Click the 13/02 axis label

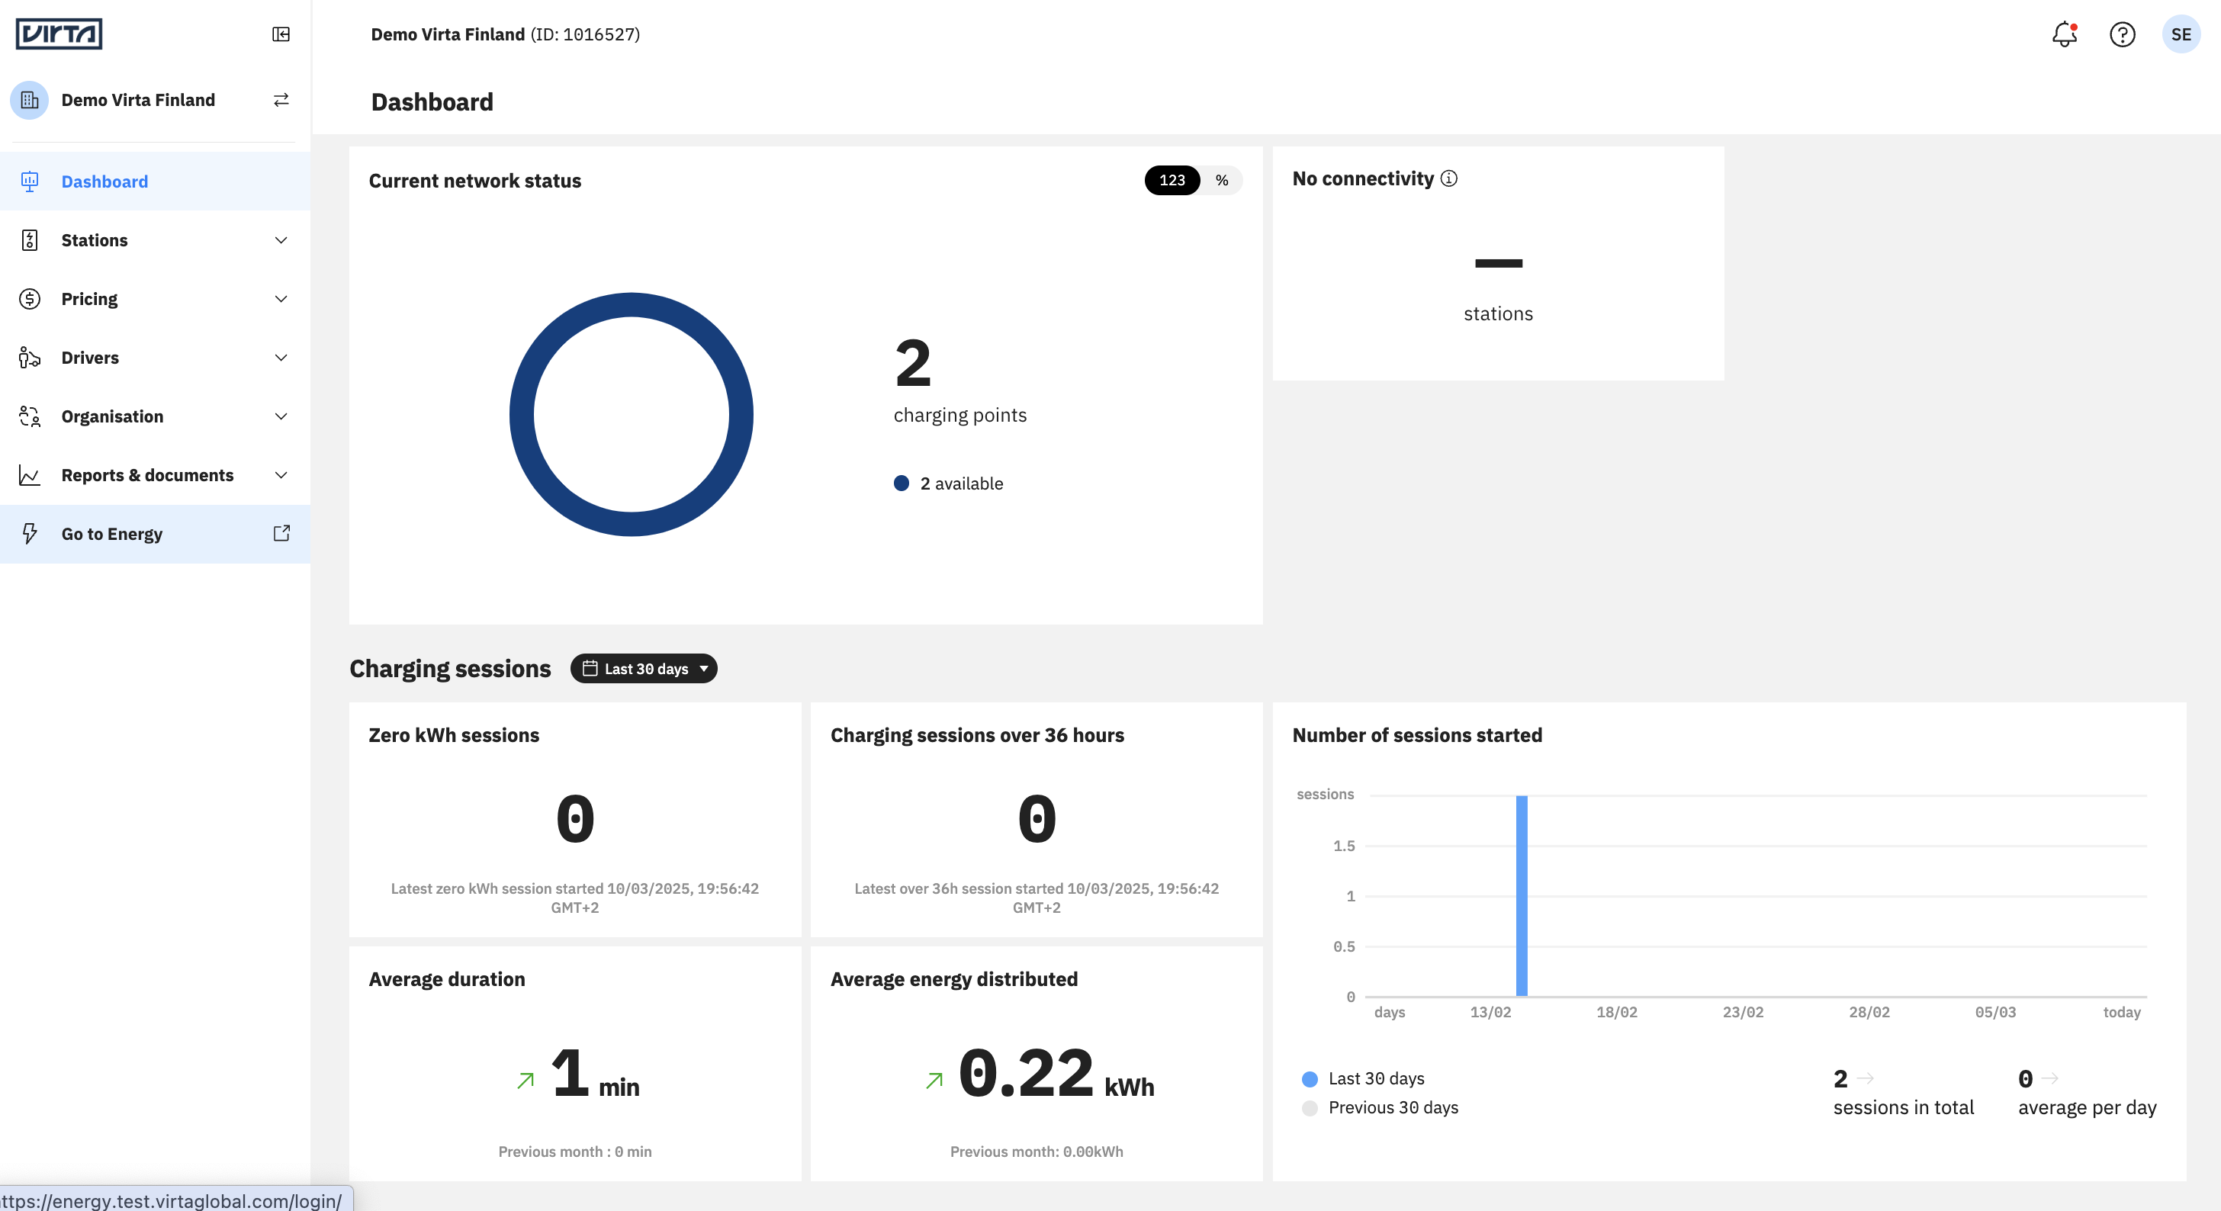click(1490, 1012)
